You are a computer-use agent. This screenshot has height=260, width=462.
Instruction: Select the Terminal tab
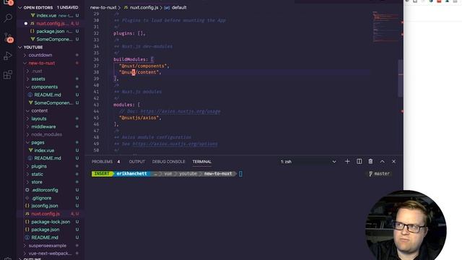coord(202,162)
